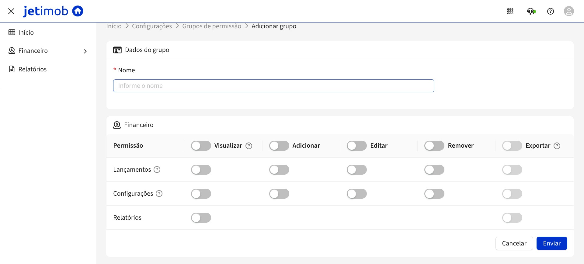
Task: Click the info icon beside Configurações row
Action: tap(159, 194)
